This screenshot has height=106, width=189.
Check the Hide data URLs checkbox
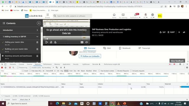pos(30,71)
